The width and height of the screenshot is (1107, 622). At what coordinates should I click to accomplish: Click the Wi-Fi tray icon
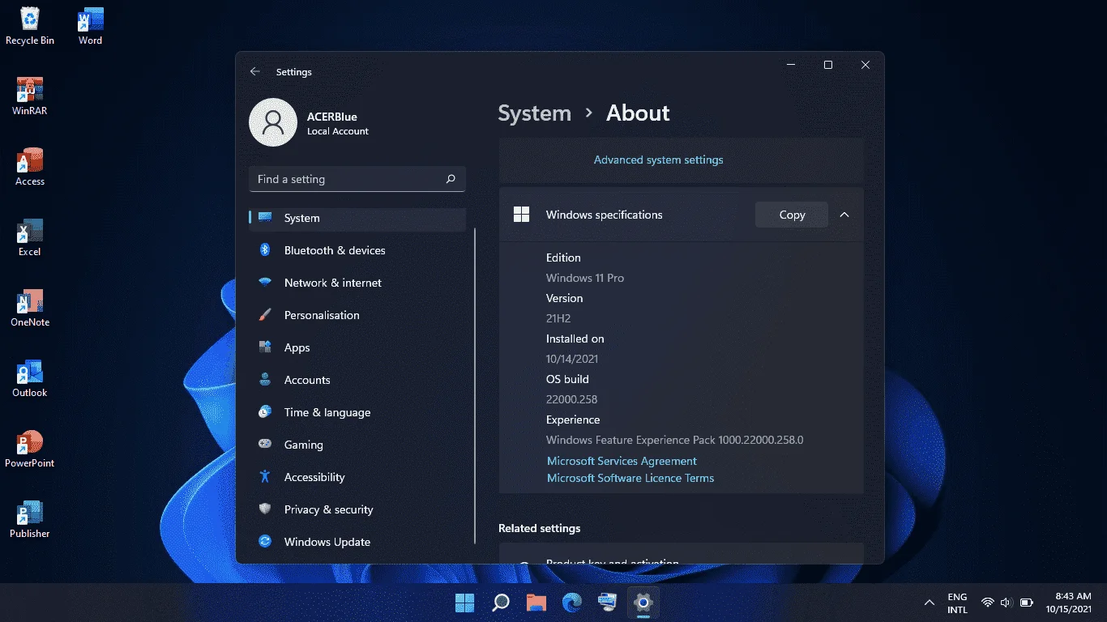tap(988, 603)
